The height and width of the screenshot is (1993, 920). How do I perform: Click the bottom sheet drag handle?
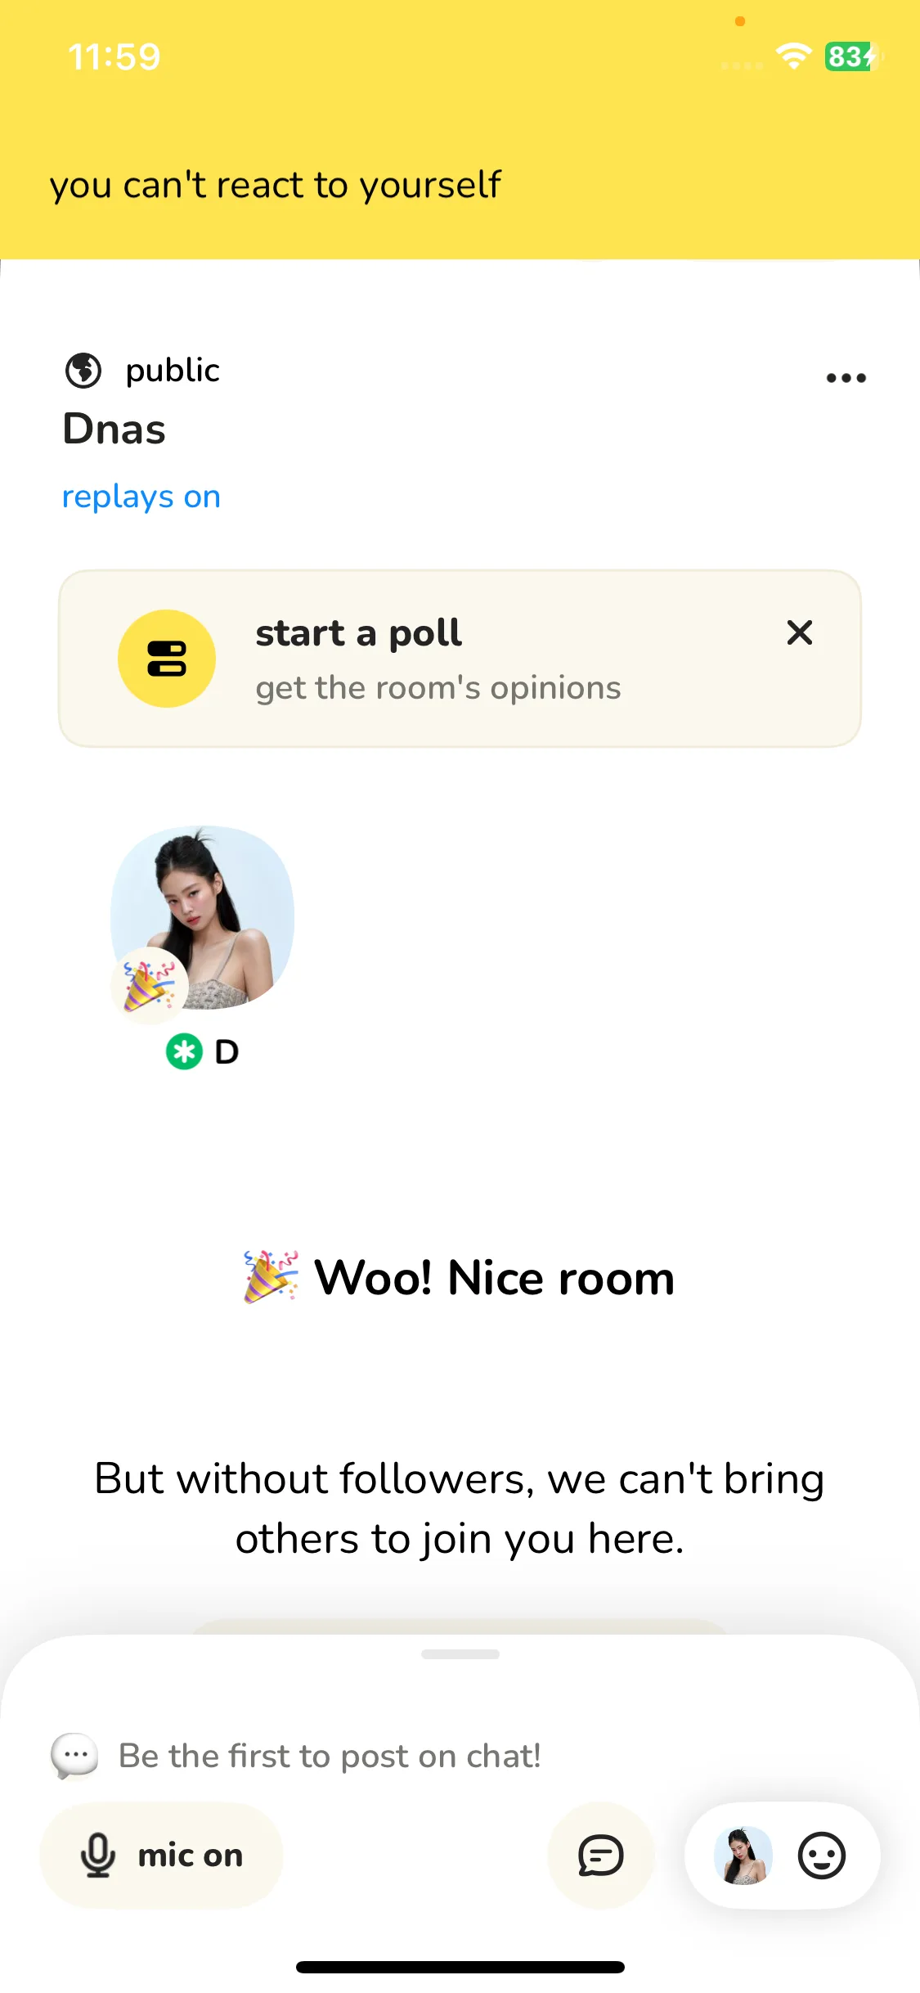pyautogui.click(x=460, y=1654)
